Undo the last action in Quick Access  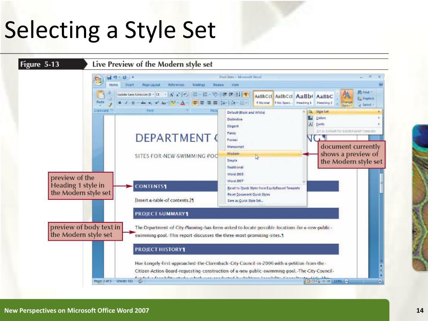point(115,77)
